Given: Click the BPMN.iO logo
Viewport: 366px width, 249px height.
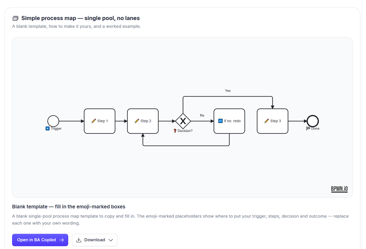Looking at the screenshot, I should point(339,189).
